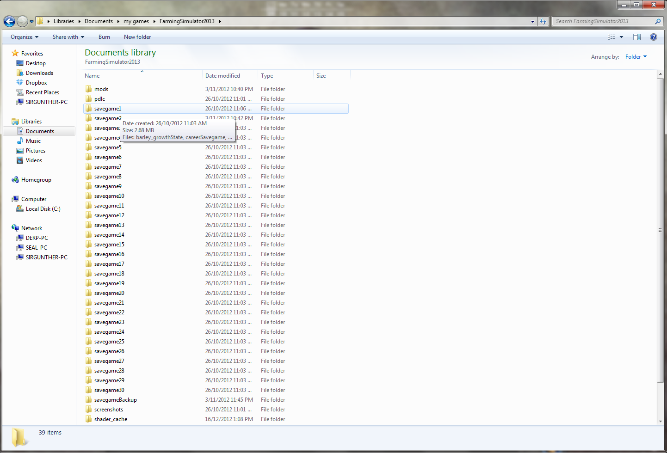Open the address bar history dropdown
The image size is (667, 453).
(x=532, y=21)
